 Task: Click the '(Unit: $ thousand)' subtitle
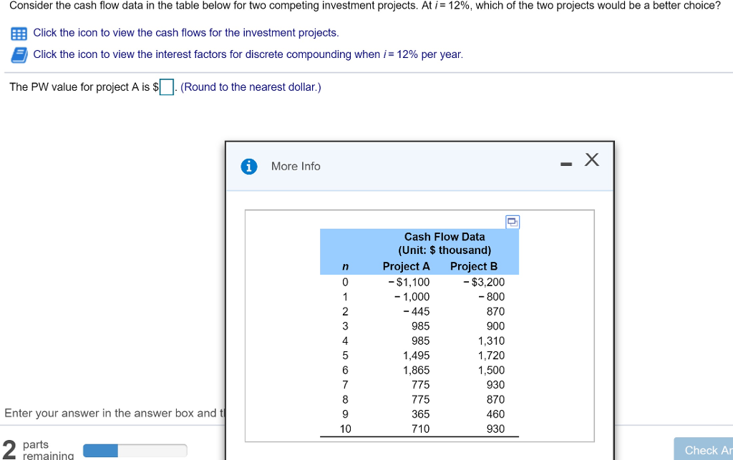tap(445, 250)
